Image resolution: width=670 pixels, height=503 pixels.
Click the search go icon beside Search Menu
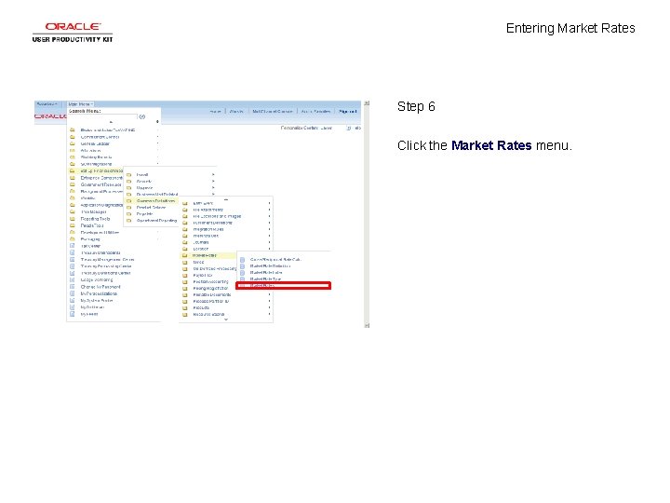point(141,116)
